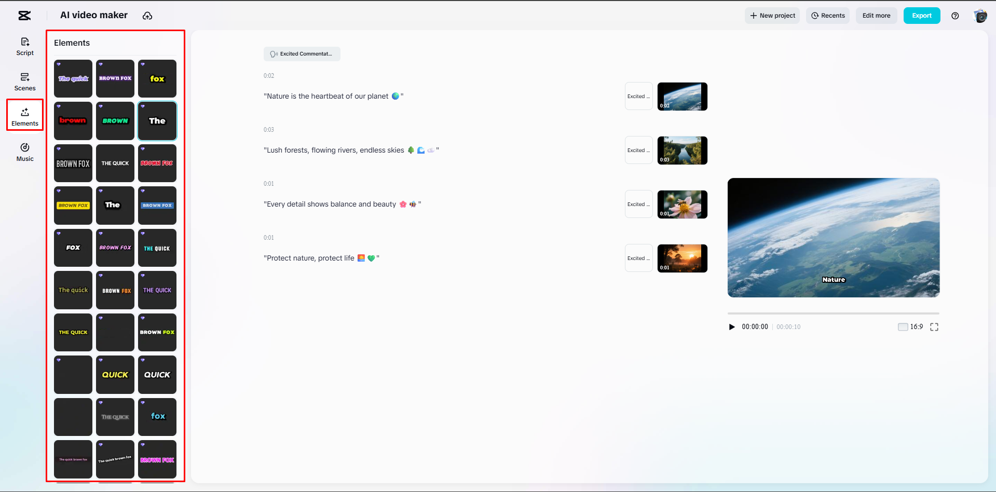Apply the olive "The quick" text style
This screenshot has width=996, height=492.
tap(73, 290)
